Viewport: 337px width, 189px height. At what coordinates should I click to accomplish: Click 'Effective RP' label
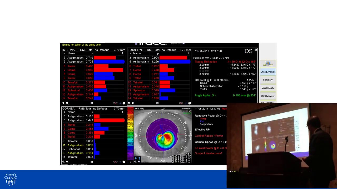coord(202,129)
